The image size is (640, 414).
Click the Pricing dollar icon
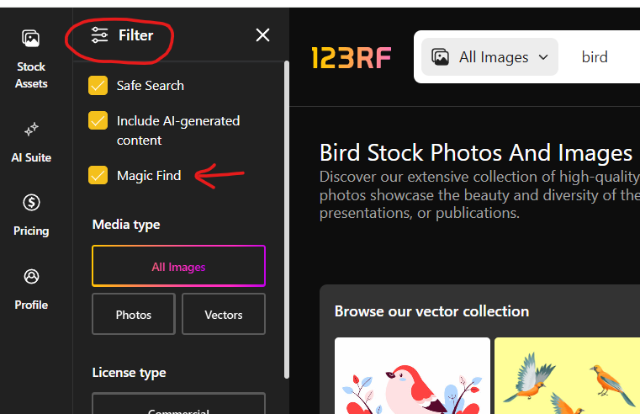31,203
